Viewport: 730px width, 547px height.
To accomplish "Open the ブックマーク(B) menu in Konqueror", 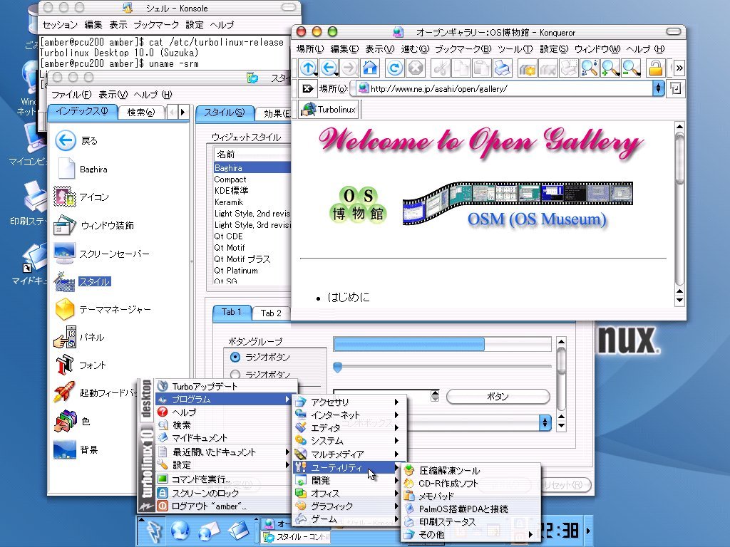I will pyautogui.click(x=463, y=49).
